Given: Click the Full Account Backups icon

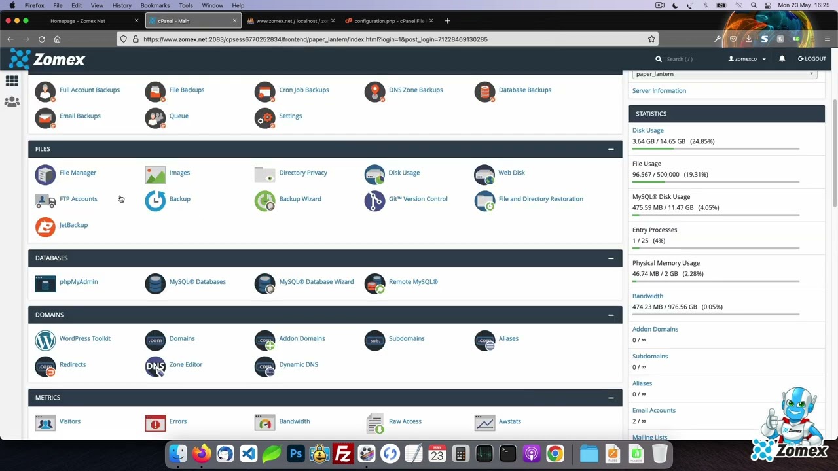Looking at the screenshot, I should tap(45, 92).
